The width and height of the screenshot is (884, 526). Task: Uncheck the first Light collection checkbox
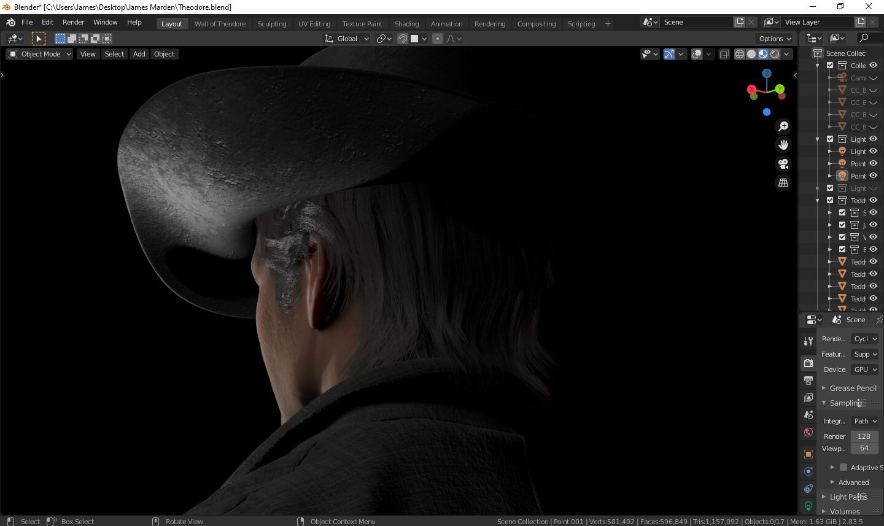830,139
